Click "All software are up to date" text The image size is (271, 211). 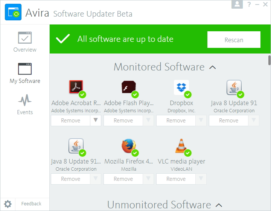(x=125, y=39)
